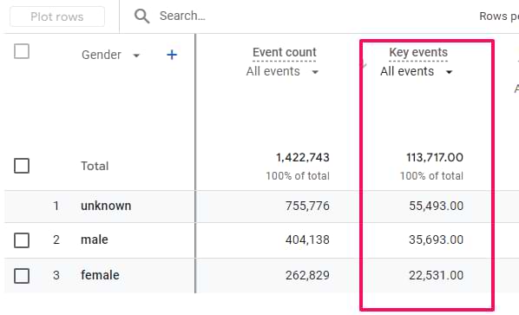Click the 113,717.00 key events total
This screenshot has height=315, width=519.
tap(435, 158)
